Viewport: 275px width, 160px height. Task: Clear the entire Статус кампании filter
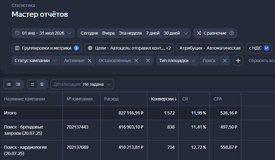coord(148,61)
